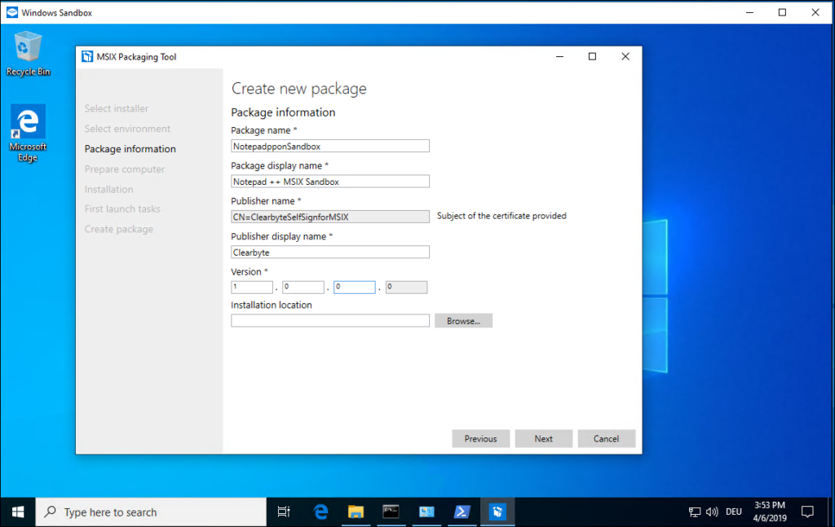This screenshot has width=835, height=527.
Task: Switch to Command Prompt in the taskbar
Action: click(391, 512)
